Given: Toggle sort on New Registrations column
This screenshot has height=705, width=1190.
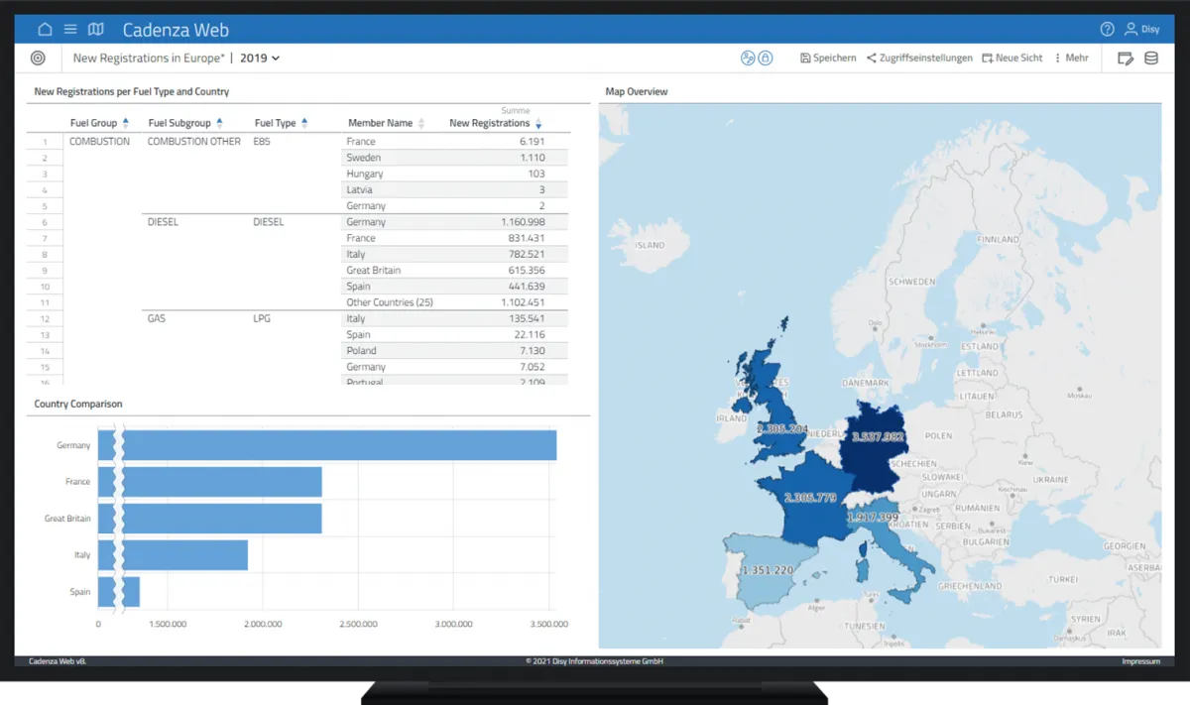Looking at the screenshot, I should coord(538,124).
